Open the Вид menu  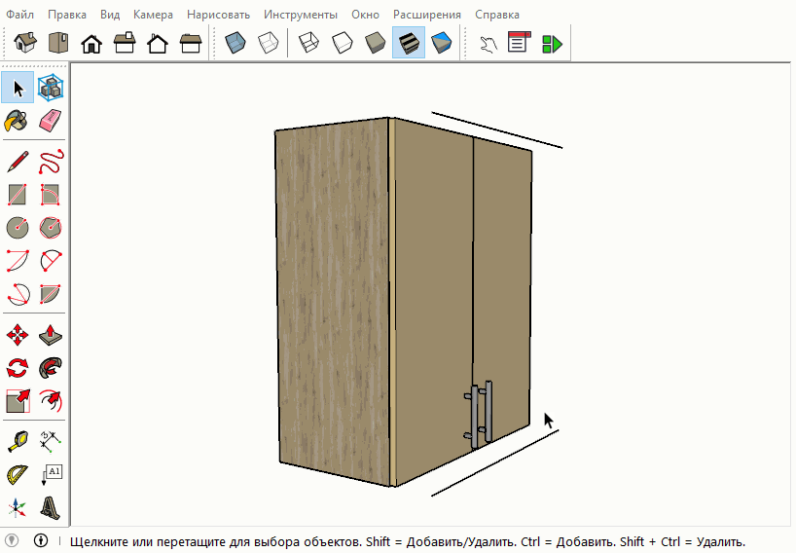[110, 15]
